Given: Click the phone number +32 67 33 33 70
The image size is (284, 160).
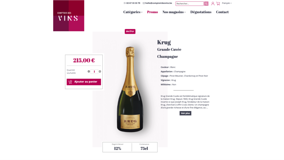Looking at the screenshot, I should [x=132, y=3].
